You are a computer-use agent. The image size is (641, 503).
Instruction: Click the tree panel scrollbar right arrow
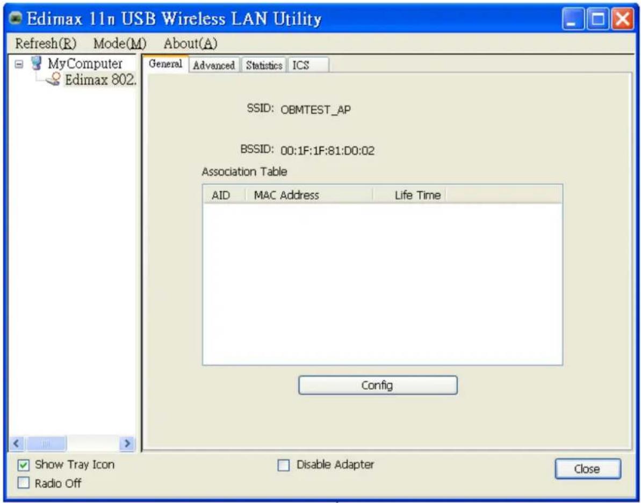(128, 443)
